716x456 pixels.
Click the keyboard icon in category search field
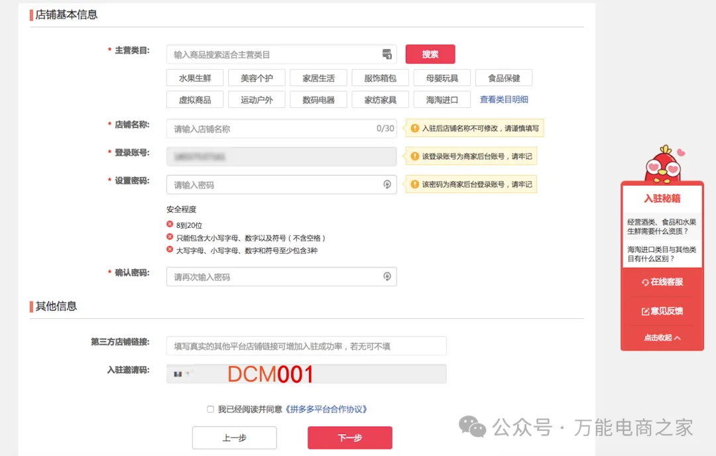coord(387,54)
